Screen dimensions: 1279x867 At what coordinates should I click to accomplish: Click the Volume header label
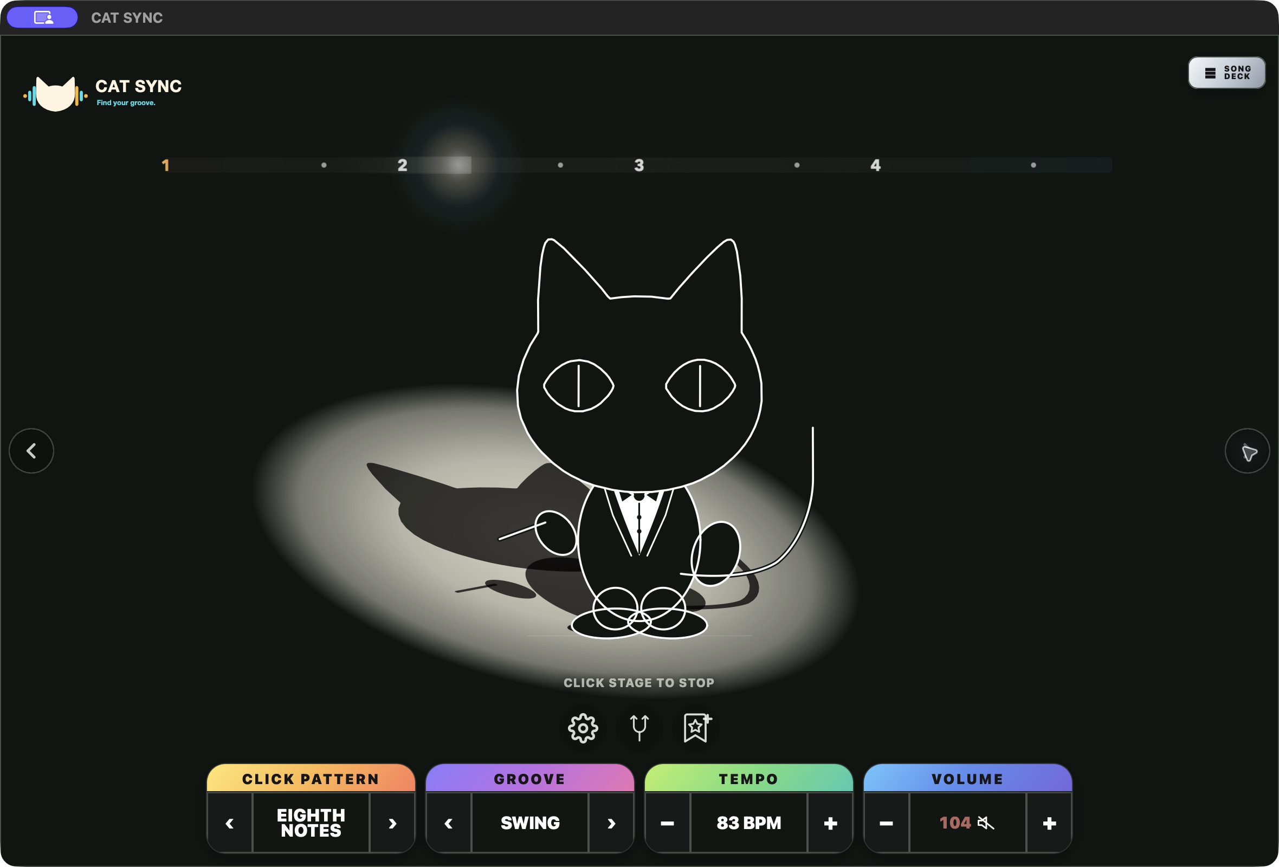pos(967,779)
